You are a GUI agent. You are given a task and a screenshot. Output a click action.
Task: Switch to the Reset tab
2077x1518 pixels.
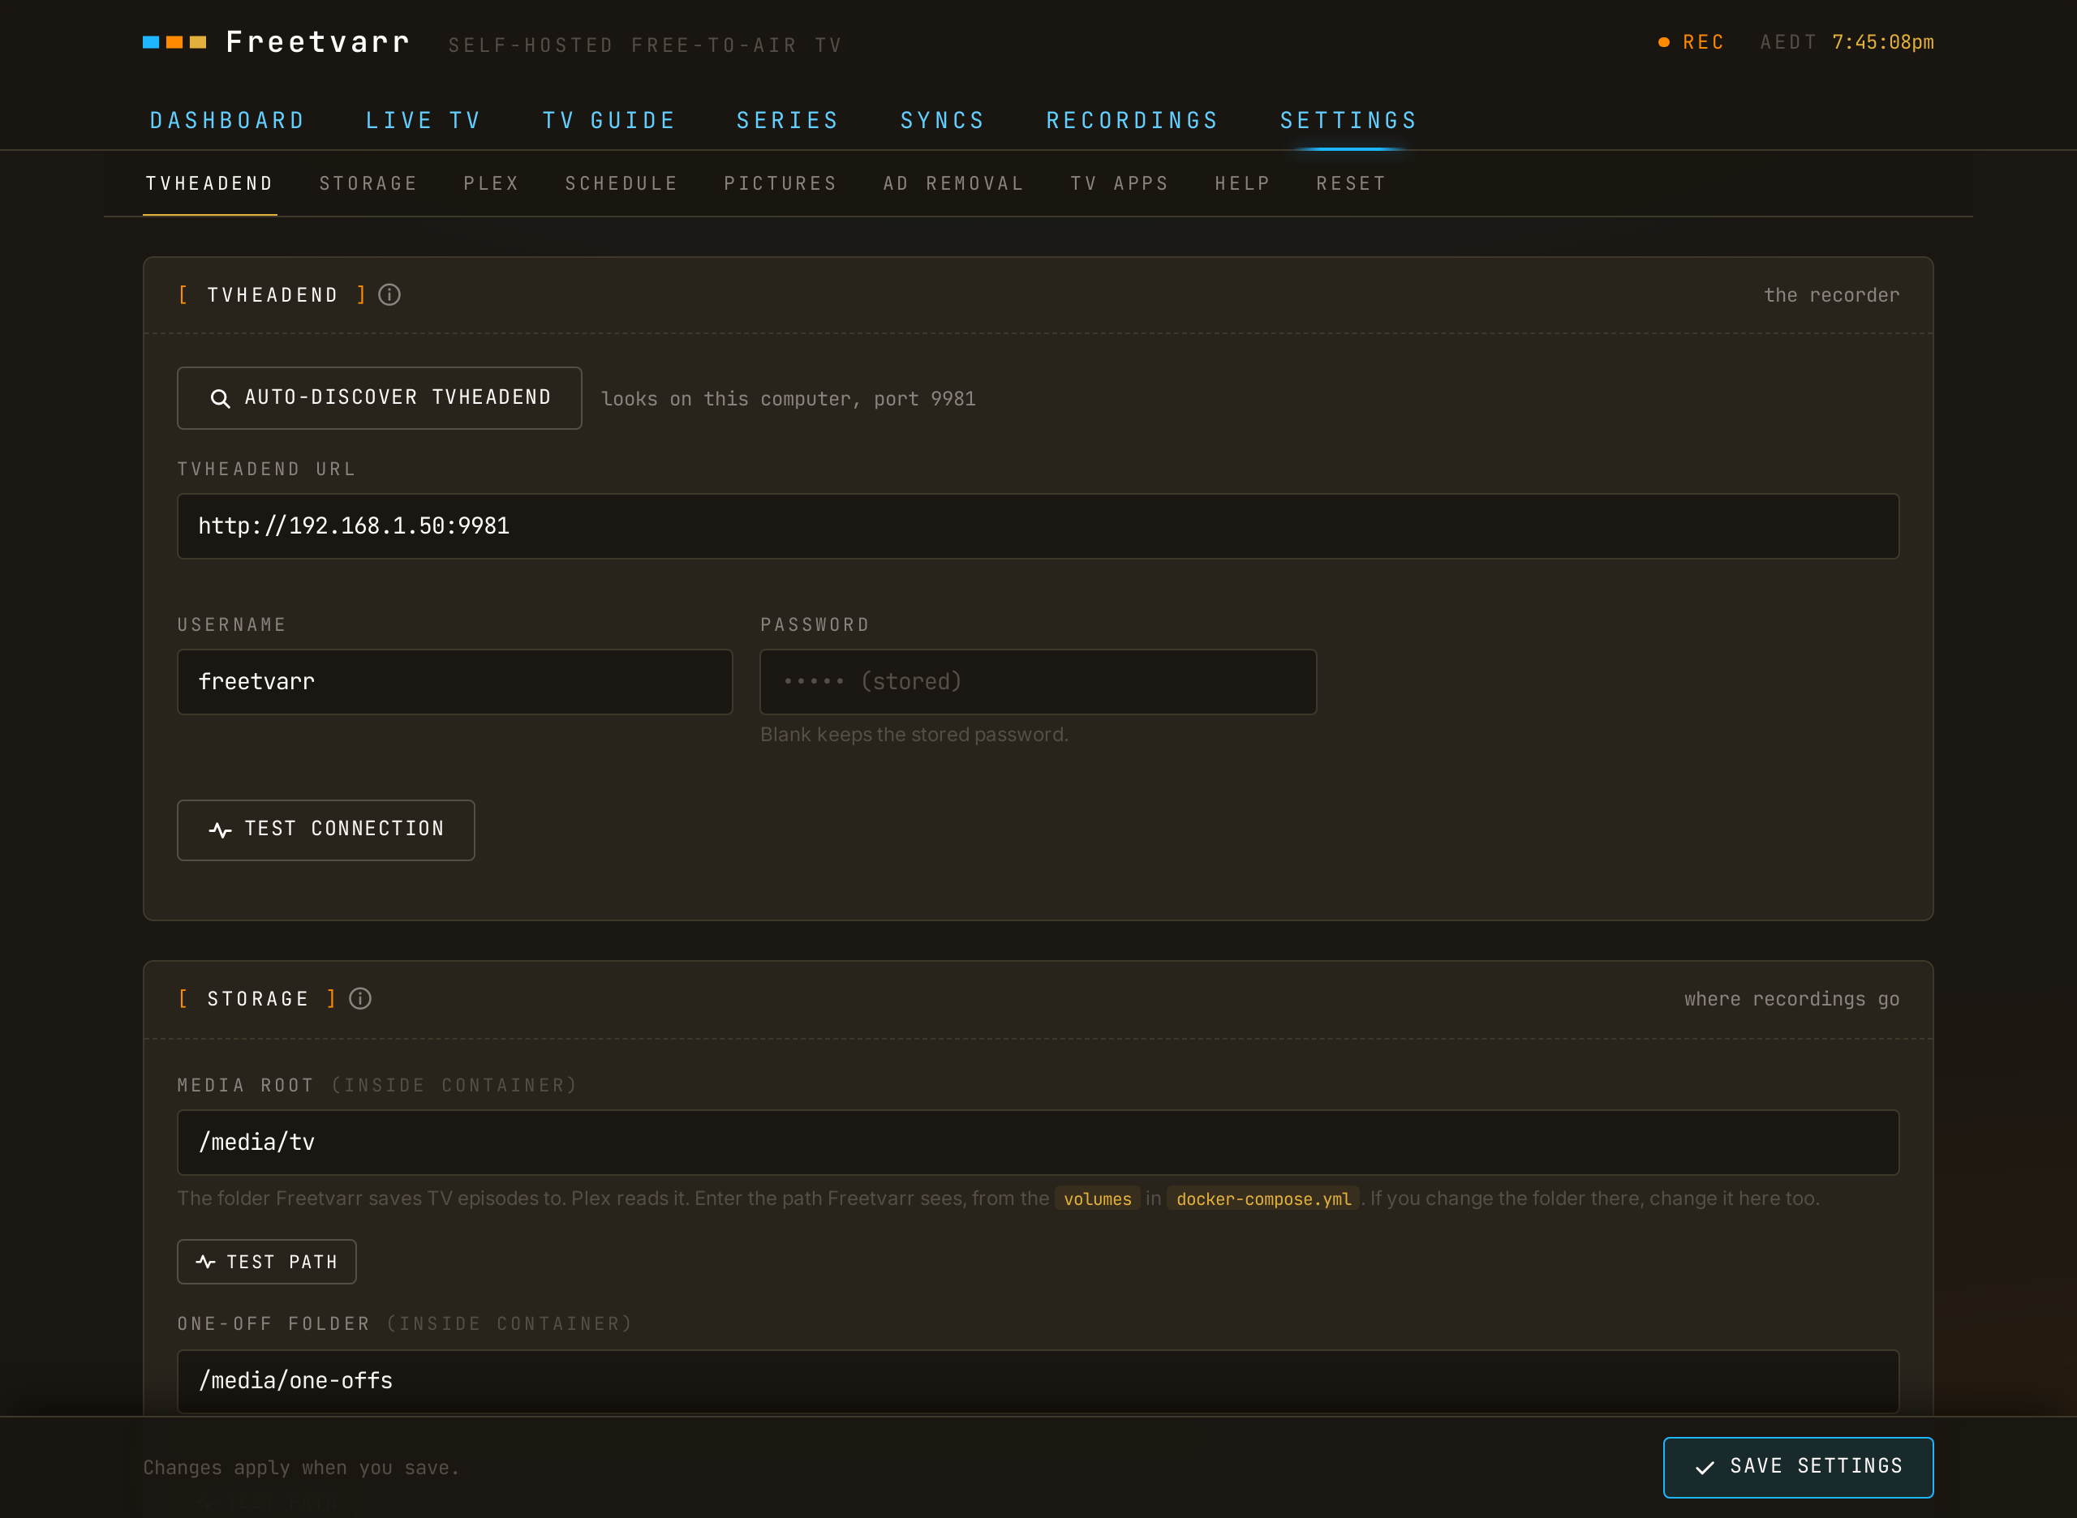pos(1351,184)
